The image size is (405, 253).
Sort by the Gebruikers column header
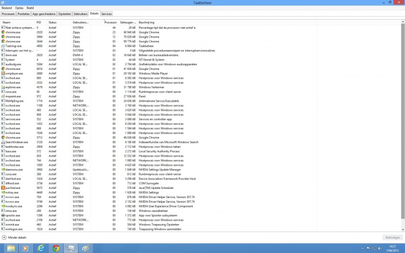coord(81,23)
